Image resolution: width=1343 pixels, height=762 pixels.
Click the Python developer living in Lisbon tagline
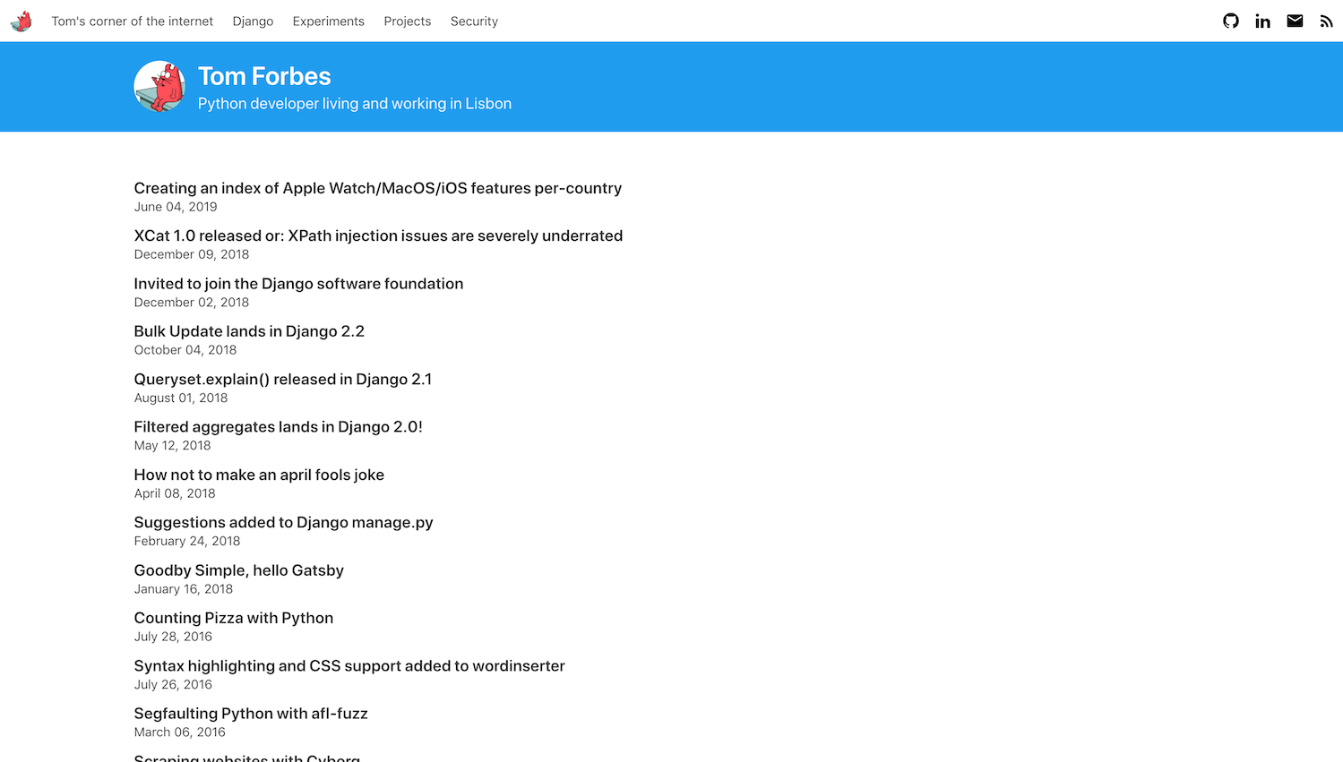coord(355,104)
